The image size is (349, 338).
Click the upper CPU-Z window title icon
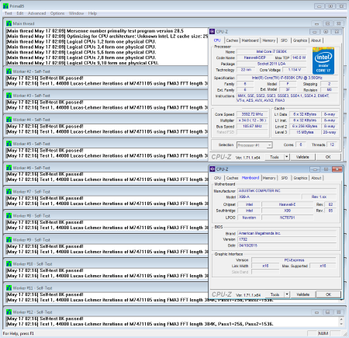213,32
